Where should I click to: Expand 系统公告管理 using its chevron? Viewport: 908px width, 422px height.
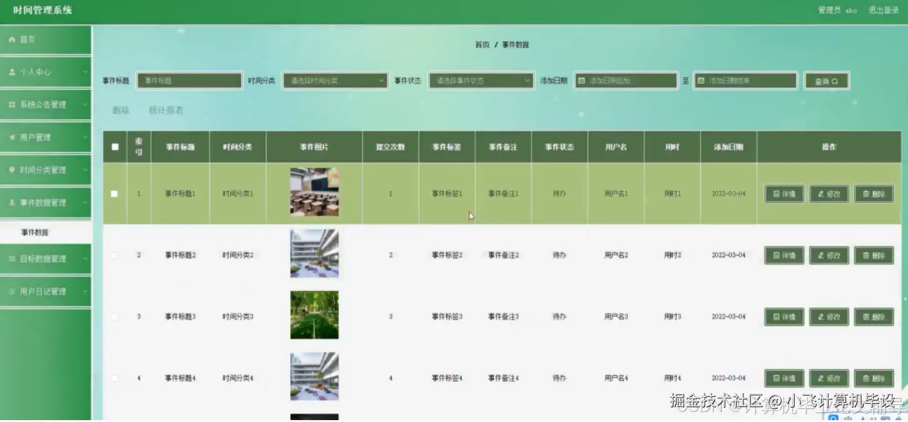[x=85, y=104]
